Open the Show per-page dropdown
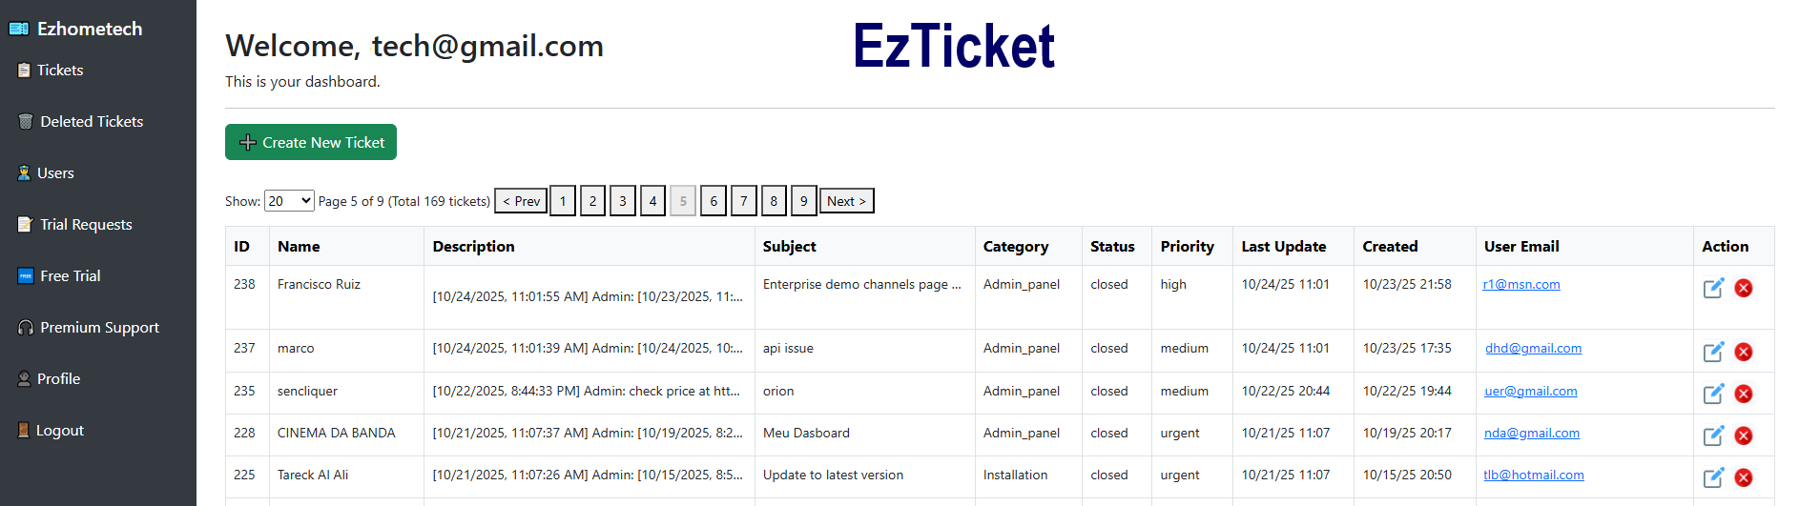This screenshot has width=1800, height=506. 289,201
